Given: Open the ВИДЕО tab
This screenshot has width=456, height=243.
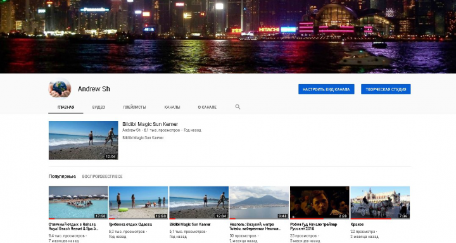Looking at the screenshot, I should (99, 107).
